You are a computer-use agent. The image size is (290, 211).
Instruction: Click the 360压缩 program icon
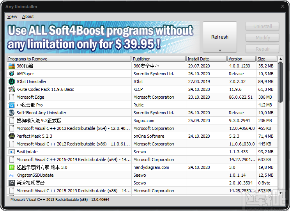(x=12, y=66)
